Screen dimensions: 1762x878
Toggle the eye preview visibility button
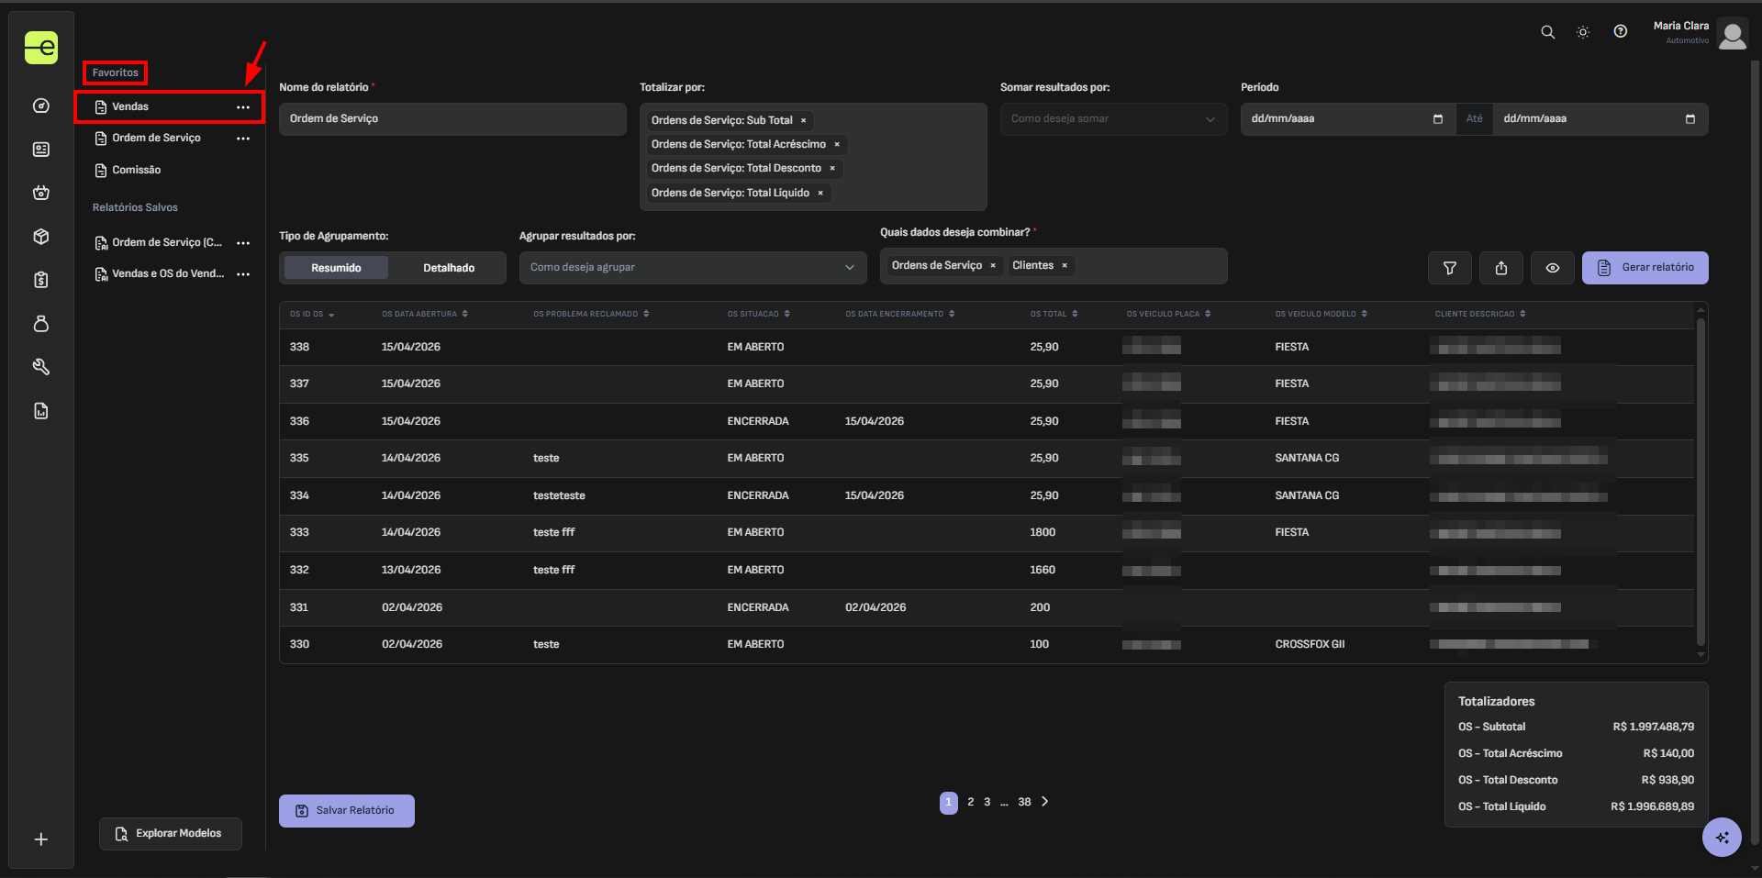pyautogui.click(x=1553, y=268)
